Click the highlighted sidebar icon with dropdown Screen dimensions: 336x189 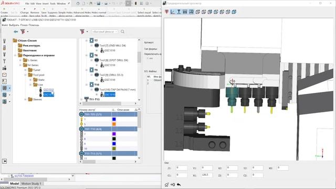coord(5,88)
